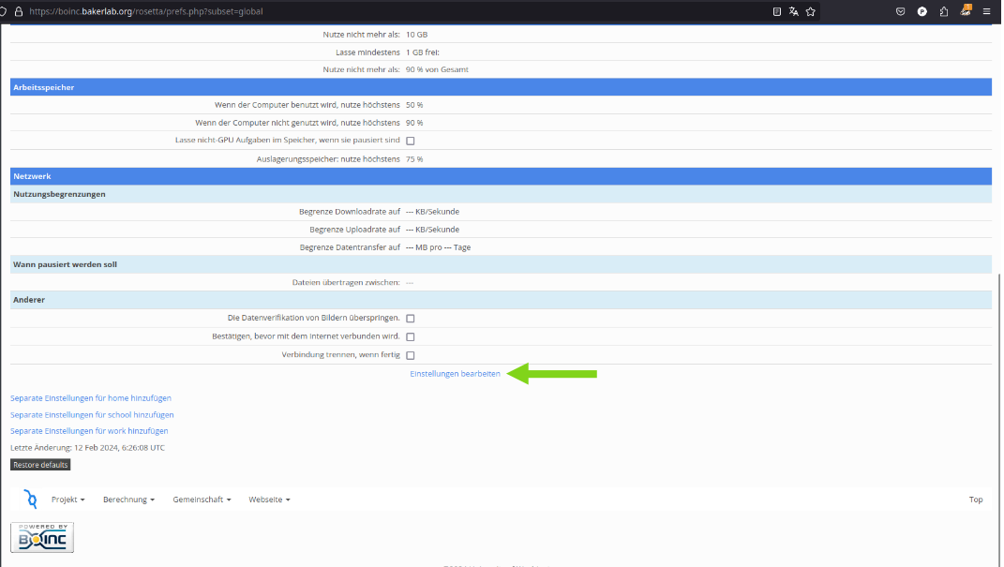Click 'Einstellungen bearbeiten' link
This screenshot has height=567, width=1004.
click(x=455, y=374)
